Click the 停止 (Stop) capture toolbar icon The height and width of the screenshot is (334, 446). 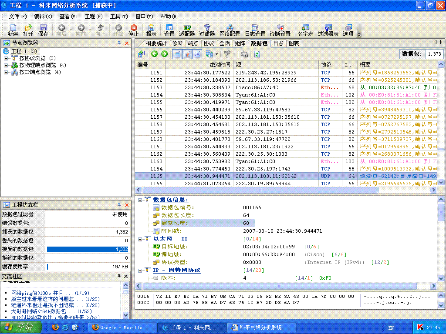tap(134, 30)
